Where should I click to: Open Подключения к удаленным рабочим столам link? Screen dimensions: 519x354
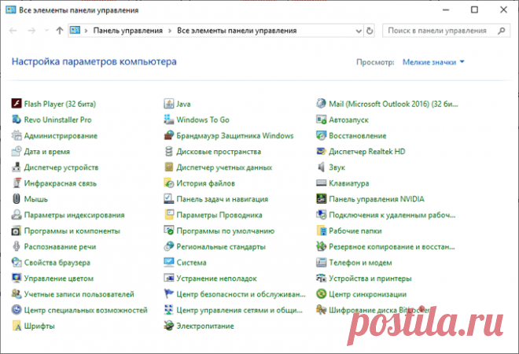coord(392,215)
